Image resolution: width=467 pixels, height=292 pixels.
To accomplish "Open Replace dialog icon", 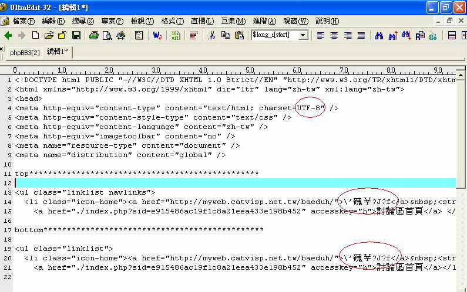I will [420, 36].
